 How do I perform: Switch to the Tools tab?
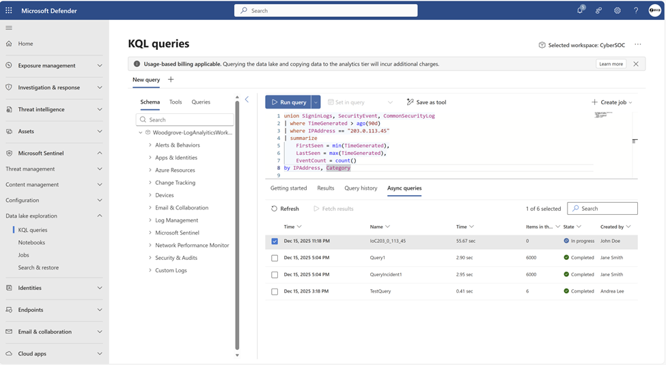(x=176, y=102)
